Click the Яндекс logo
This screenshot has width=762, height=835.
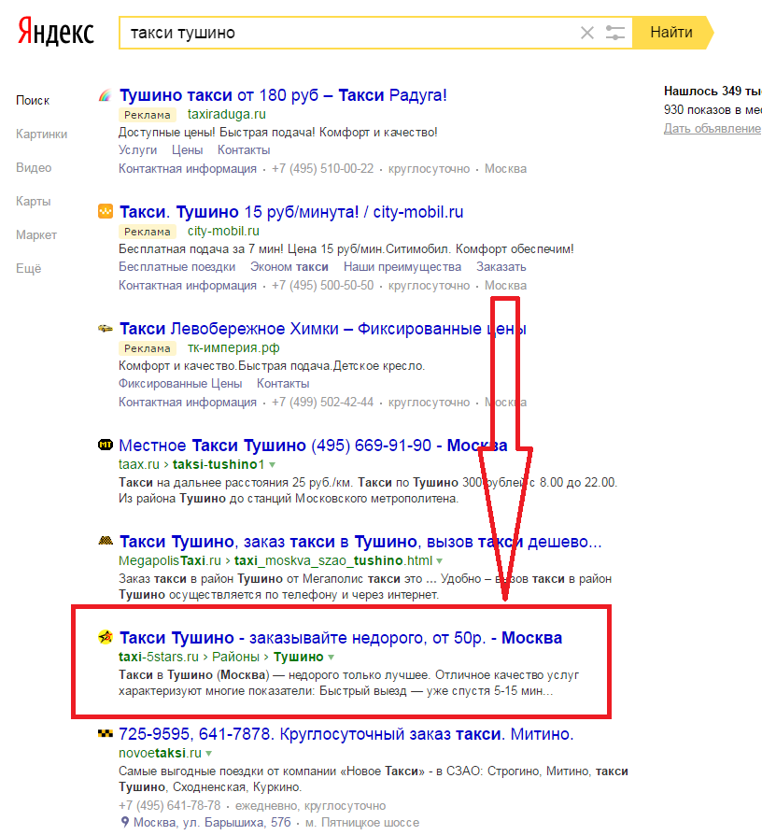tap(55, 32)
